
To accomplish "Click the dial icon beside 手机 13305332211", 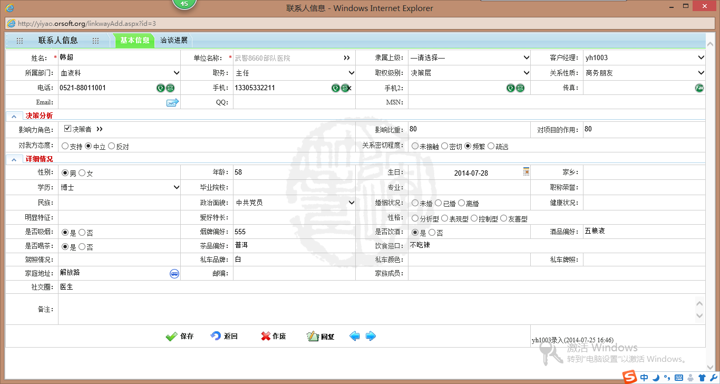I will 335,88.
